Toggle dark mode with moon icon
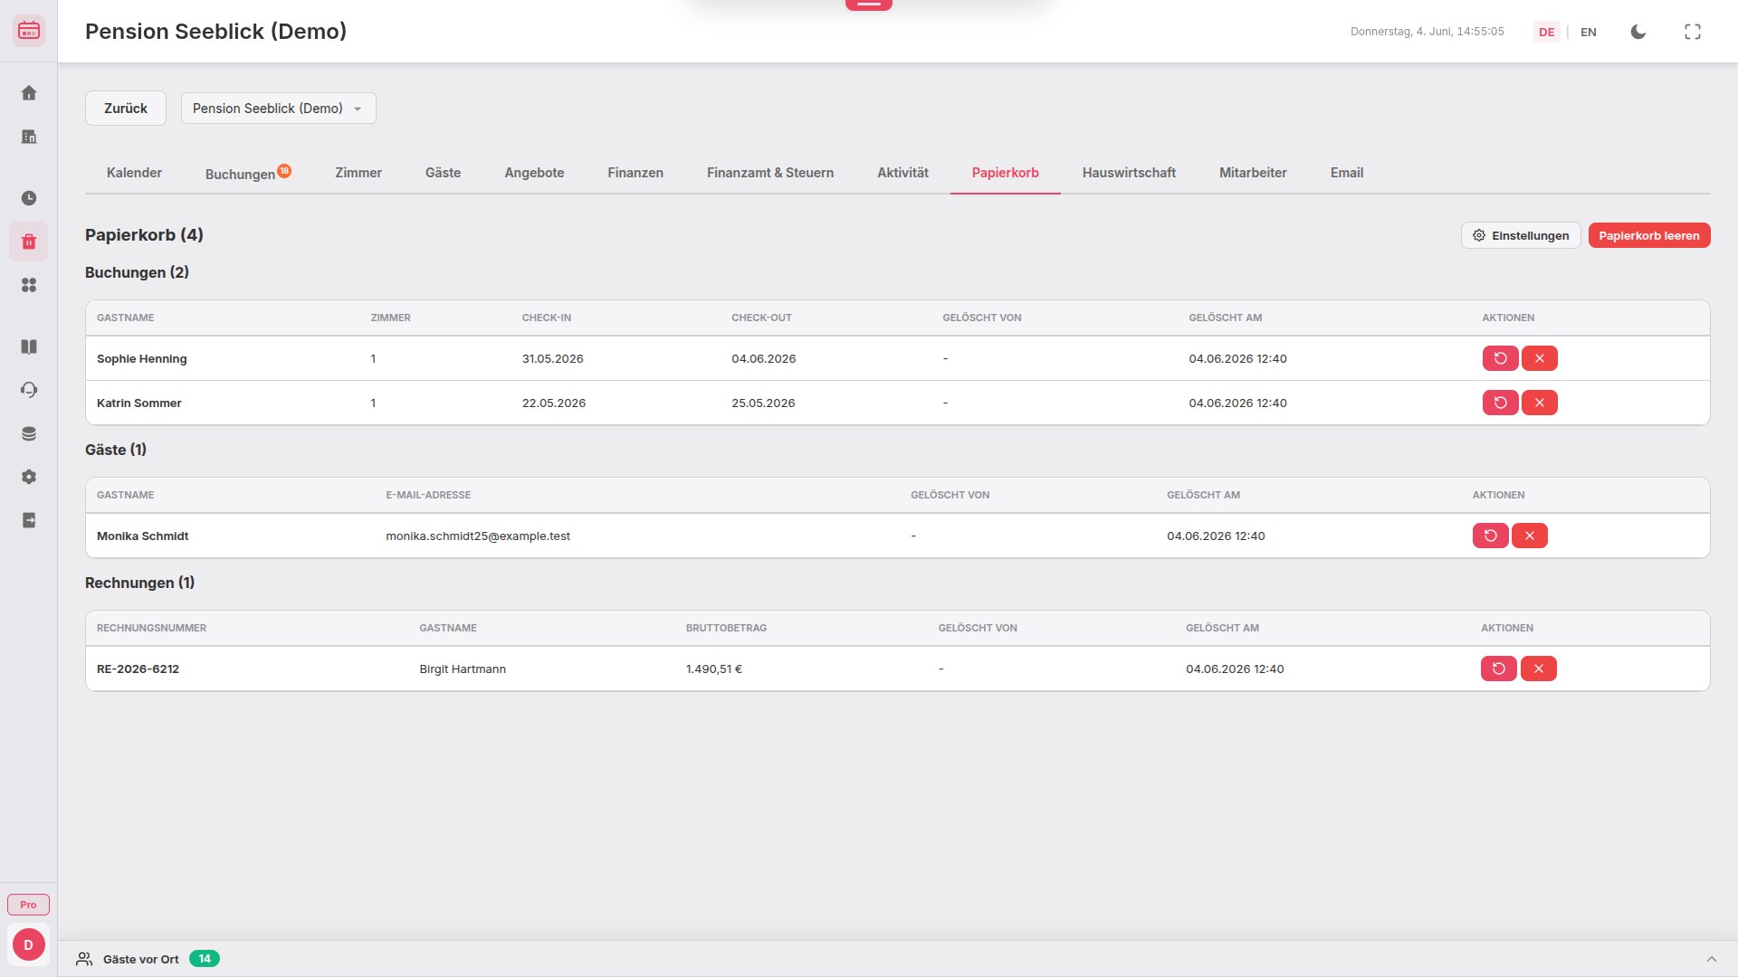 pyautogui.click(x=1638, y=32)
